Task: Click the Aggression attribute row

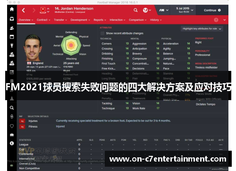Action: pyautogui.click(x=146, y=43)
